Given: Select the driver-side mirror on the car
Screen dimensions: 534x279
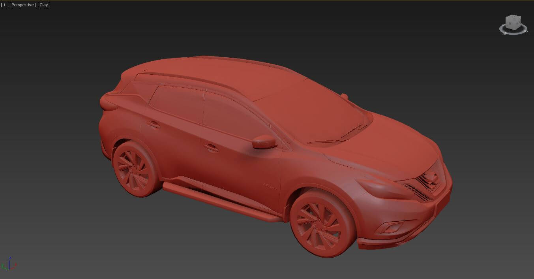Looking at the screenshot, I should coord(264,141).
